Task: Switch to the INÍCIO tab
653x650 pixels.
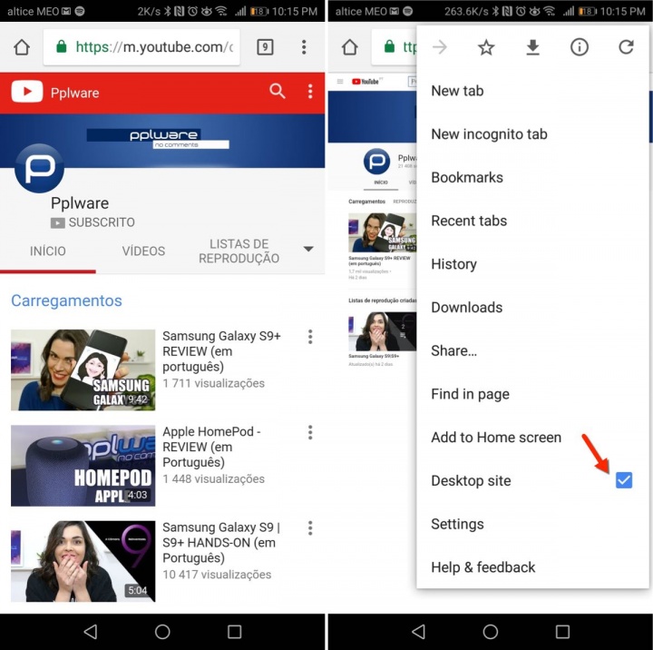Action: (x=47, y=251)
